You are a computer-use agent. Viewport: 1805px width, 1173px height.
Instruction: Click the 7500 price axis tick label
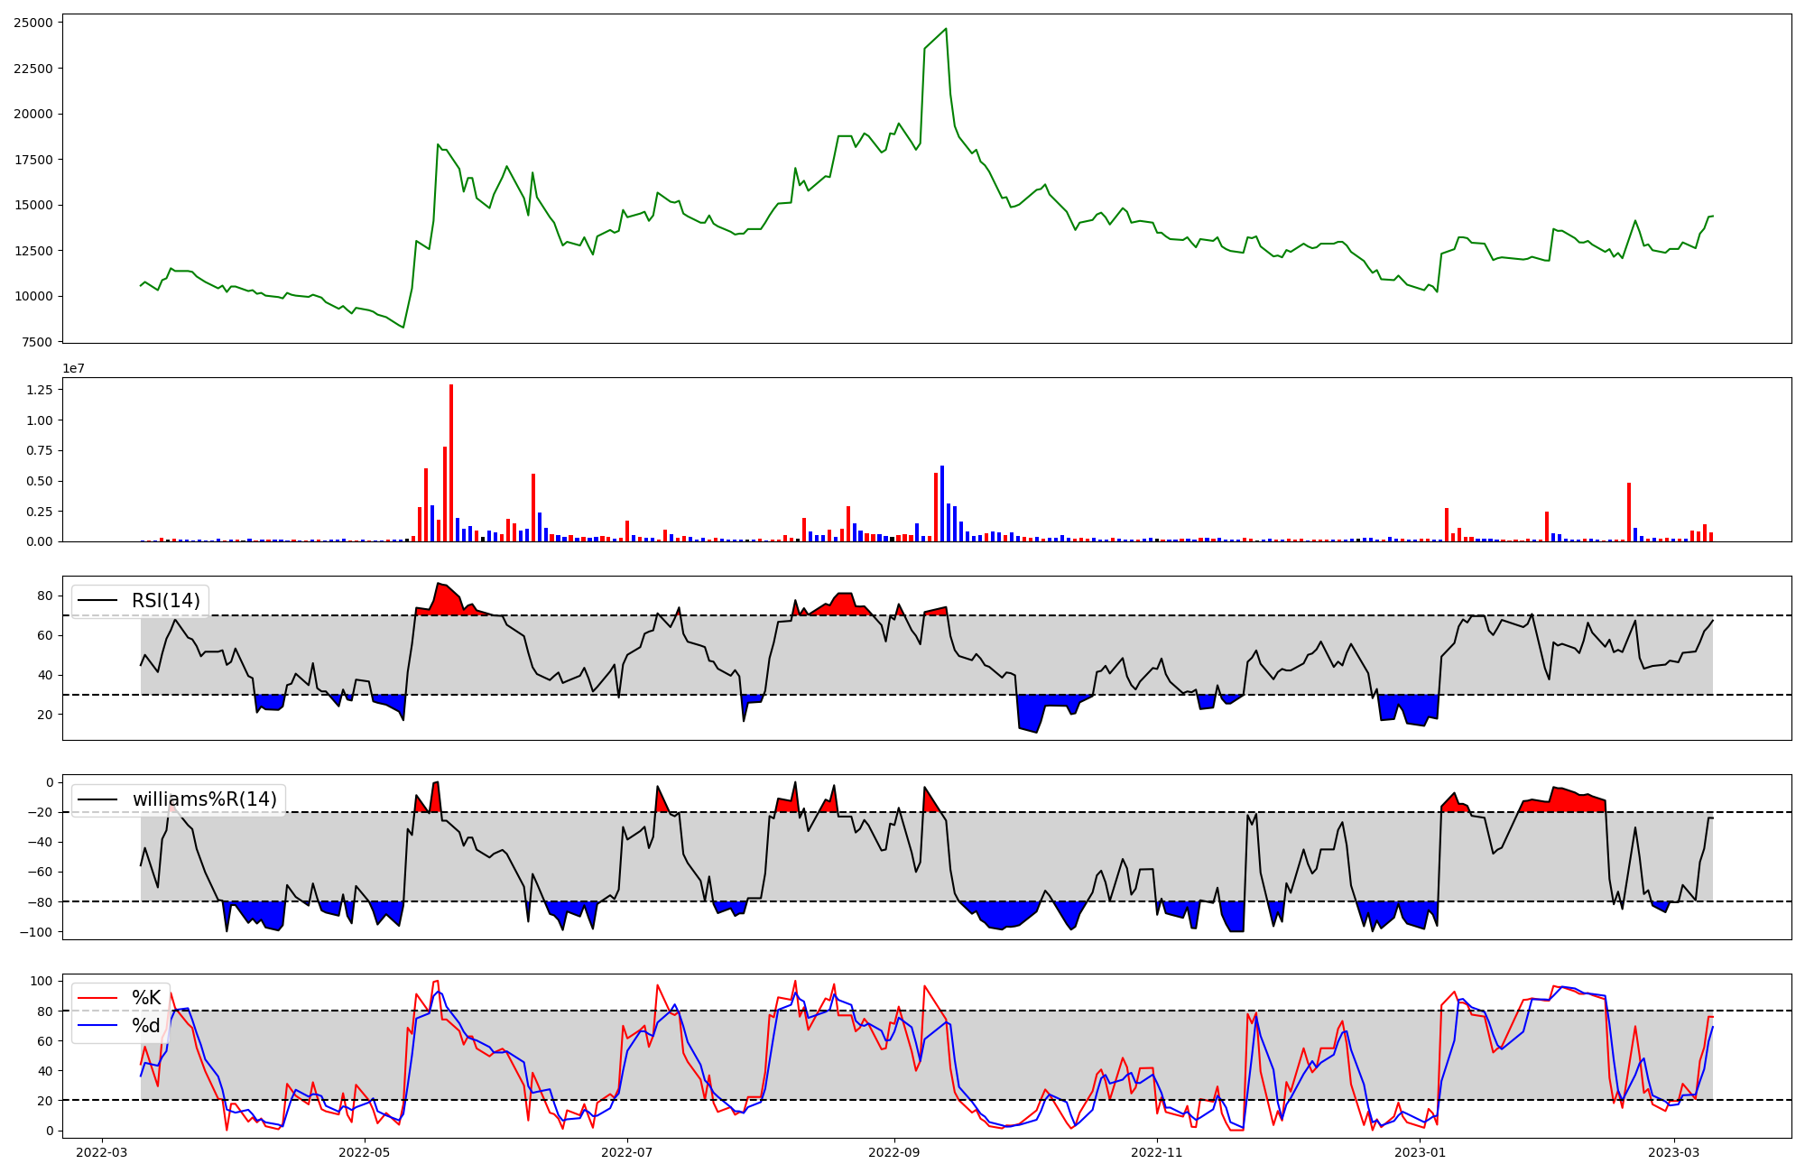(x=37, y=342)
